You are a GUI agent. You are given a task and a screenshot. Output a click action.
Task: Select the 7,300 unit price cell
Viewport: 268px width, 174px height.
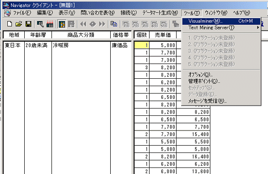tap(163, 60)
